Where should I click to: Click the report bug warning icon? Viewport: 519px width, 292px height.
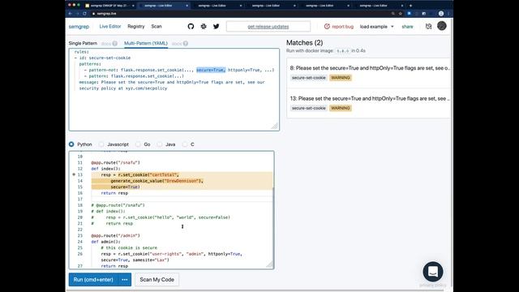tap(327, 27)
